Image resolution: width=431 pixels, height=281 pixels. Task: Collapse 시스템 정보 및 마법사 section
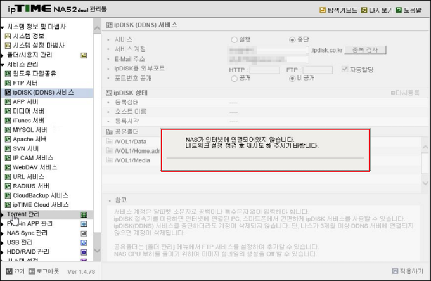(3, 27)
